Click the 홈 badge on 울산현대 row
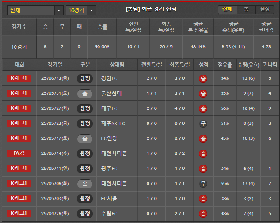The width and height of the screenshot is (280, 223). pos(85,93)
